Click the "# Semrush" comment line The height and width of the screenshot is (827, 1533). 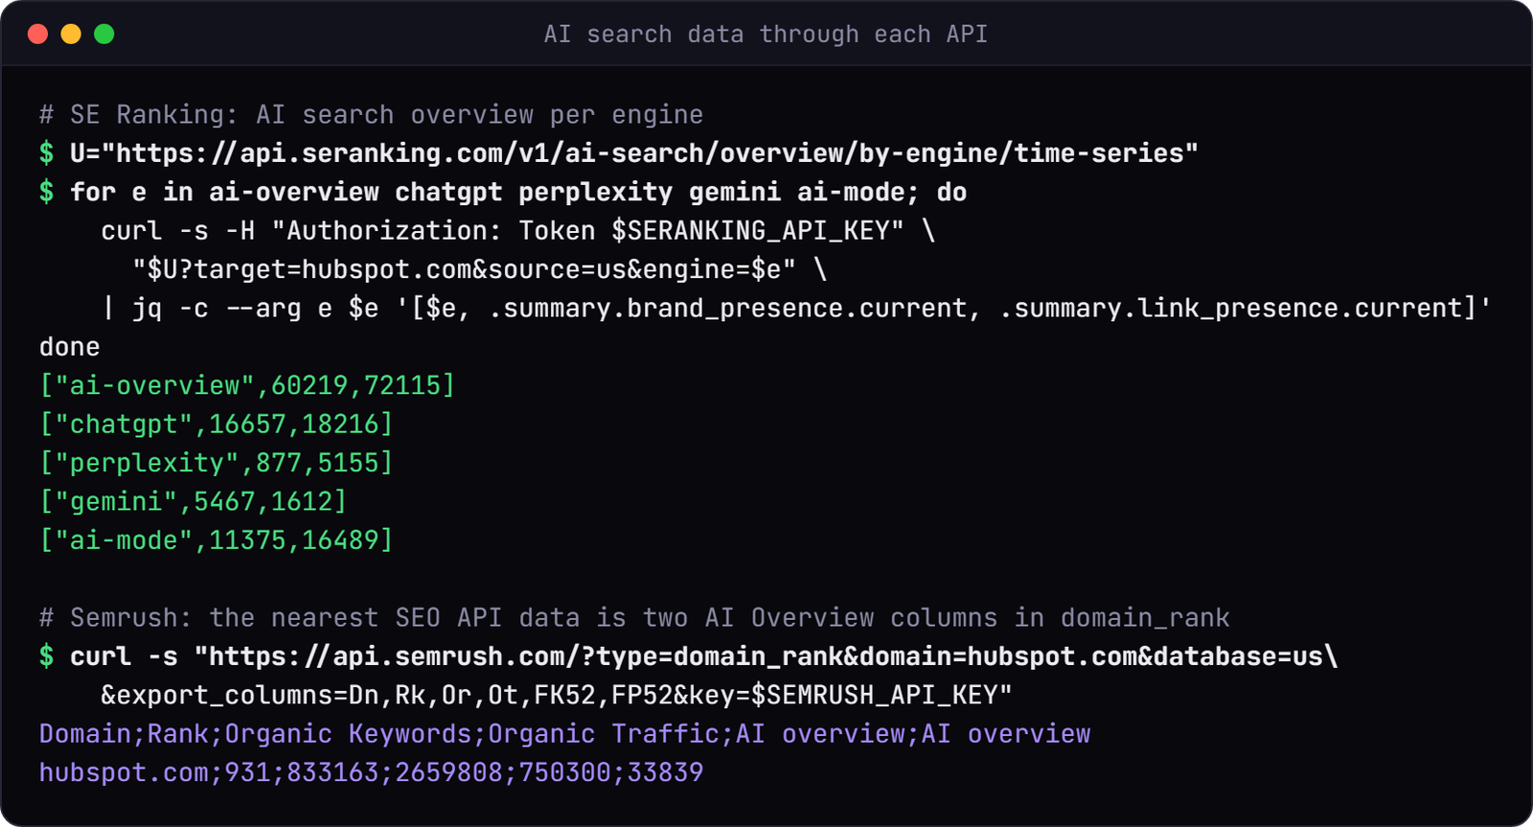[x=634, y=618]
